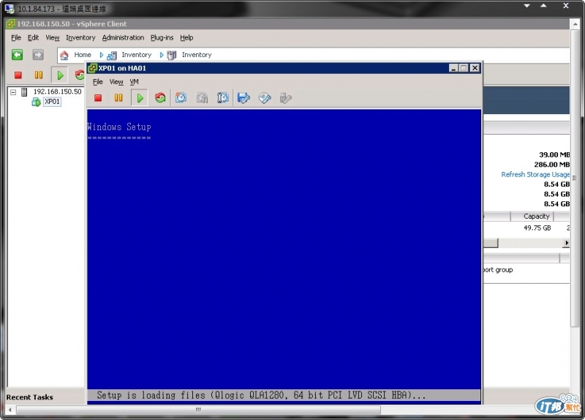Select the XP01 item in the inventory tree
Image resolution: width=585 pixels, height=420 pixels.
(x=52, y=102)
